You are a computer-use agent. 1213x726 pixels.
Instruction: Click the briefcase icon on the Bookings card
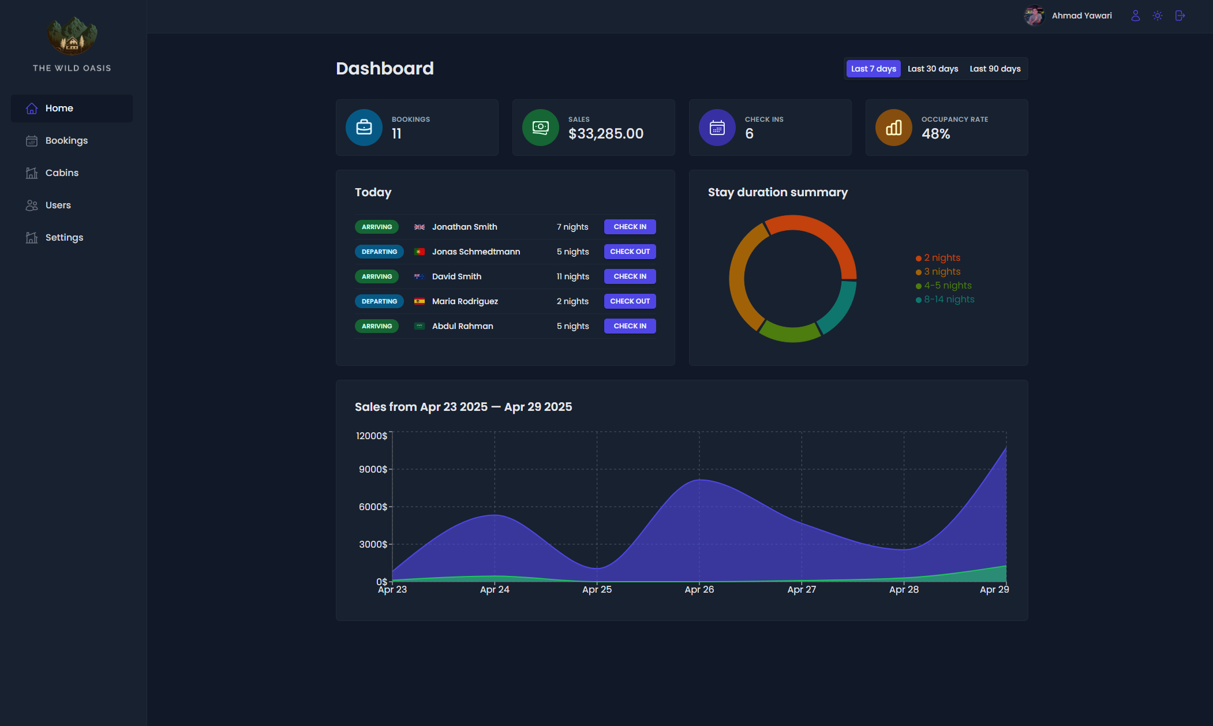[x=364, y=127]
